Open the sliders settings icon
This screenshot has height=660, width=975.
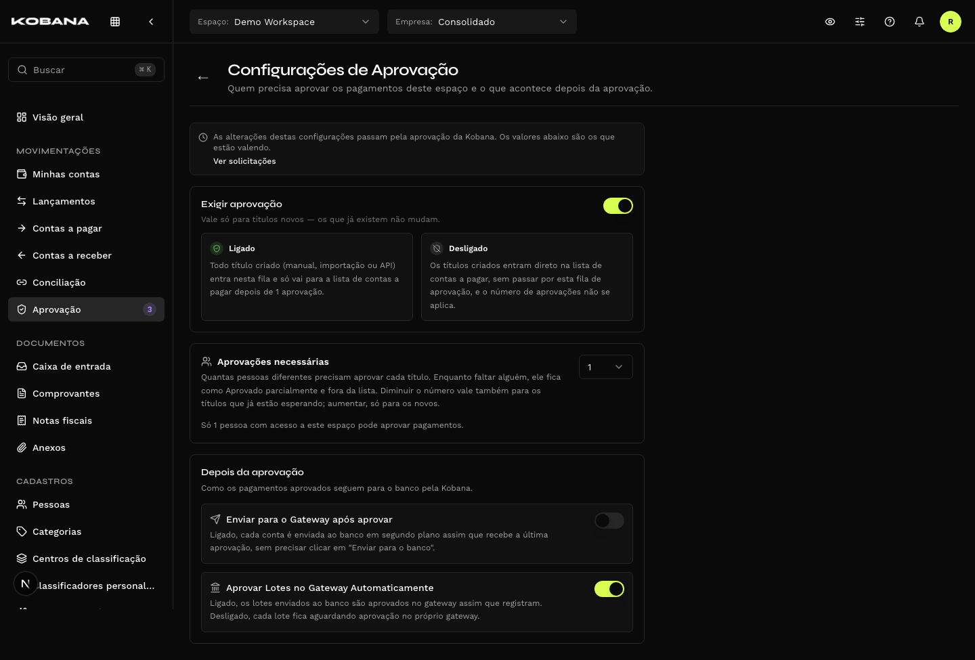pyautogui.click(x=860, y=22)
